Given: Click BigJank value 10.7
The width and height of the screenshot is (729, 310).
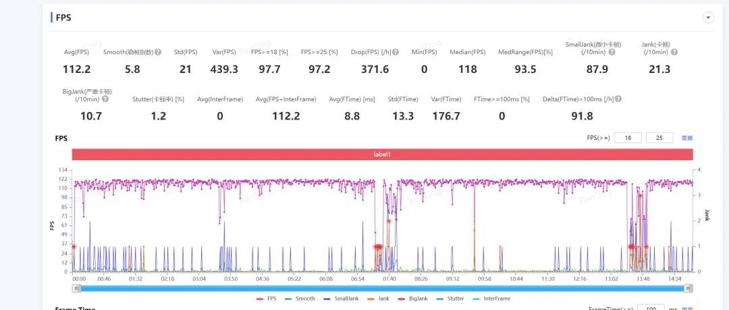Looking at the screenshot, I should [91, 116].
